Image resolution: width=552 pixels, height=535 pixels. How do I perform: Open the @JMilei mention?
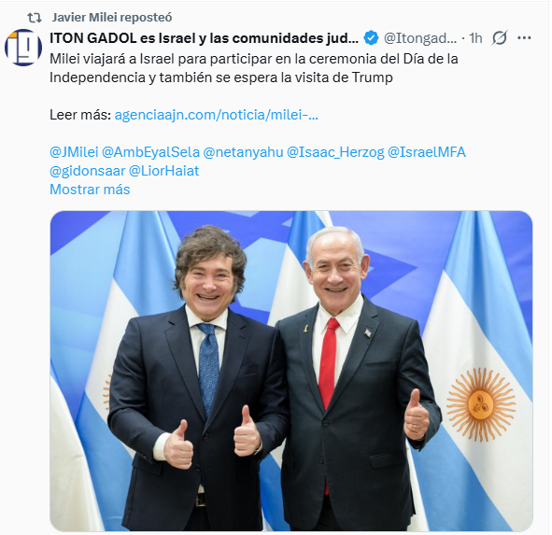(74, 152)
